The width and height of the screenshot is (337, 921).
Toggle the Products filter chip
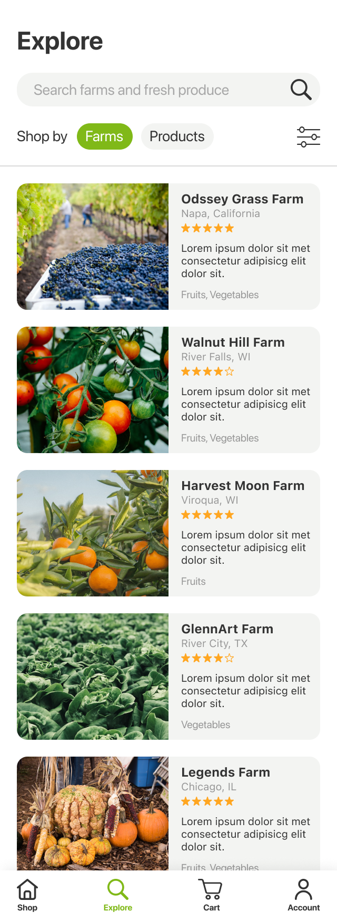click(177, 136)
